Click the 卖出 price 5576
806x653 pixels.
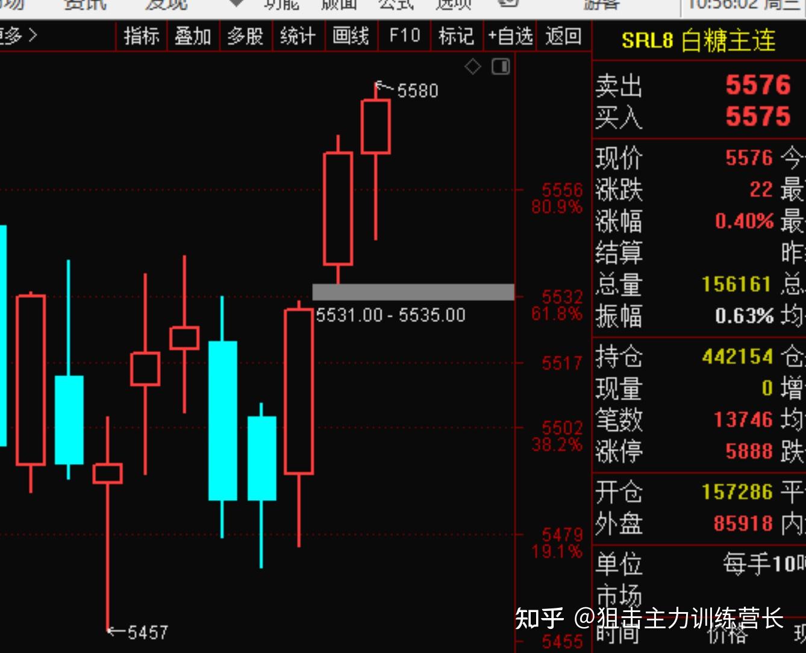(757, 85)
